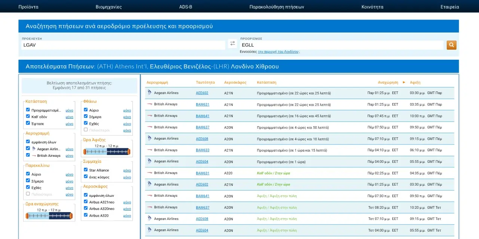Toggle the ένας κόσμος alliance checkbox
This screenshot has height=239, width=479.
pyautogui.click(x=86, y=177)
